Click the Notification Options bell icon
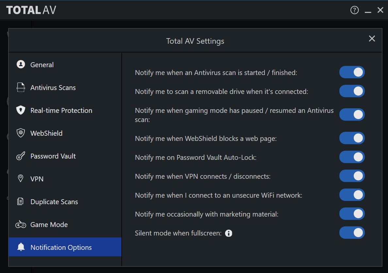The width and height of the screenshot is (388, 273). coord(21,247)
